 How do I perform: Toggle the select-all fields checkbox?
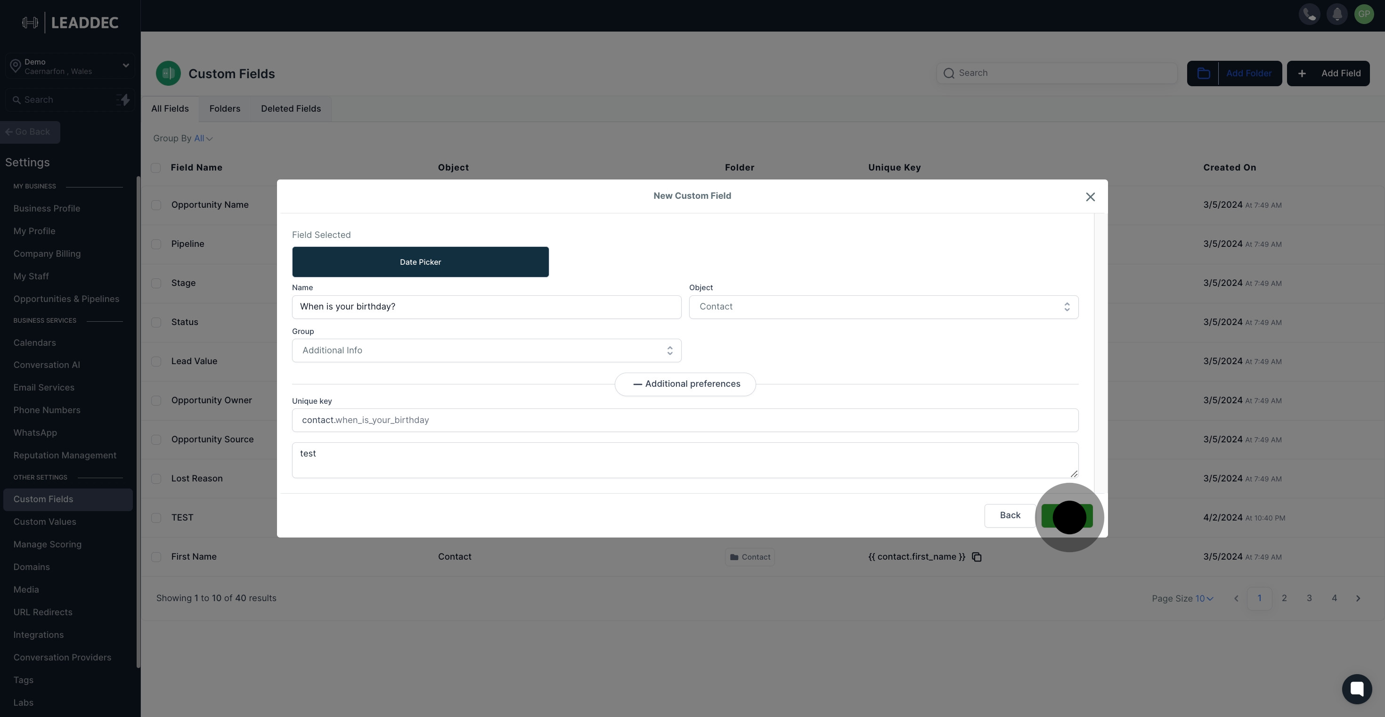(156, 168)
